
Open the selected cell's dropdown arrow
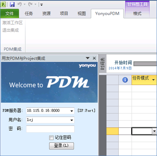click(154, 131)
